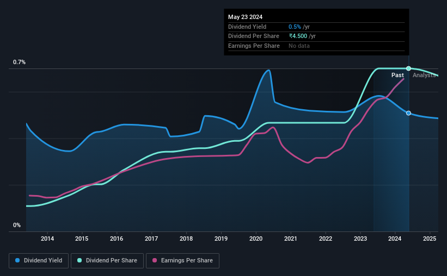Image resolution: width=447 pixels, height=276 pixels.
Task: Select the 2025 label on the x-axis
Action: 430,239
